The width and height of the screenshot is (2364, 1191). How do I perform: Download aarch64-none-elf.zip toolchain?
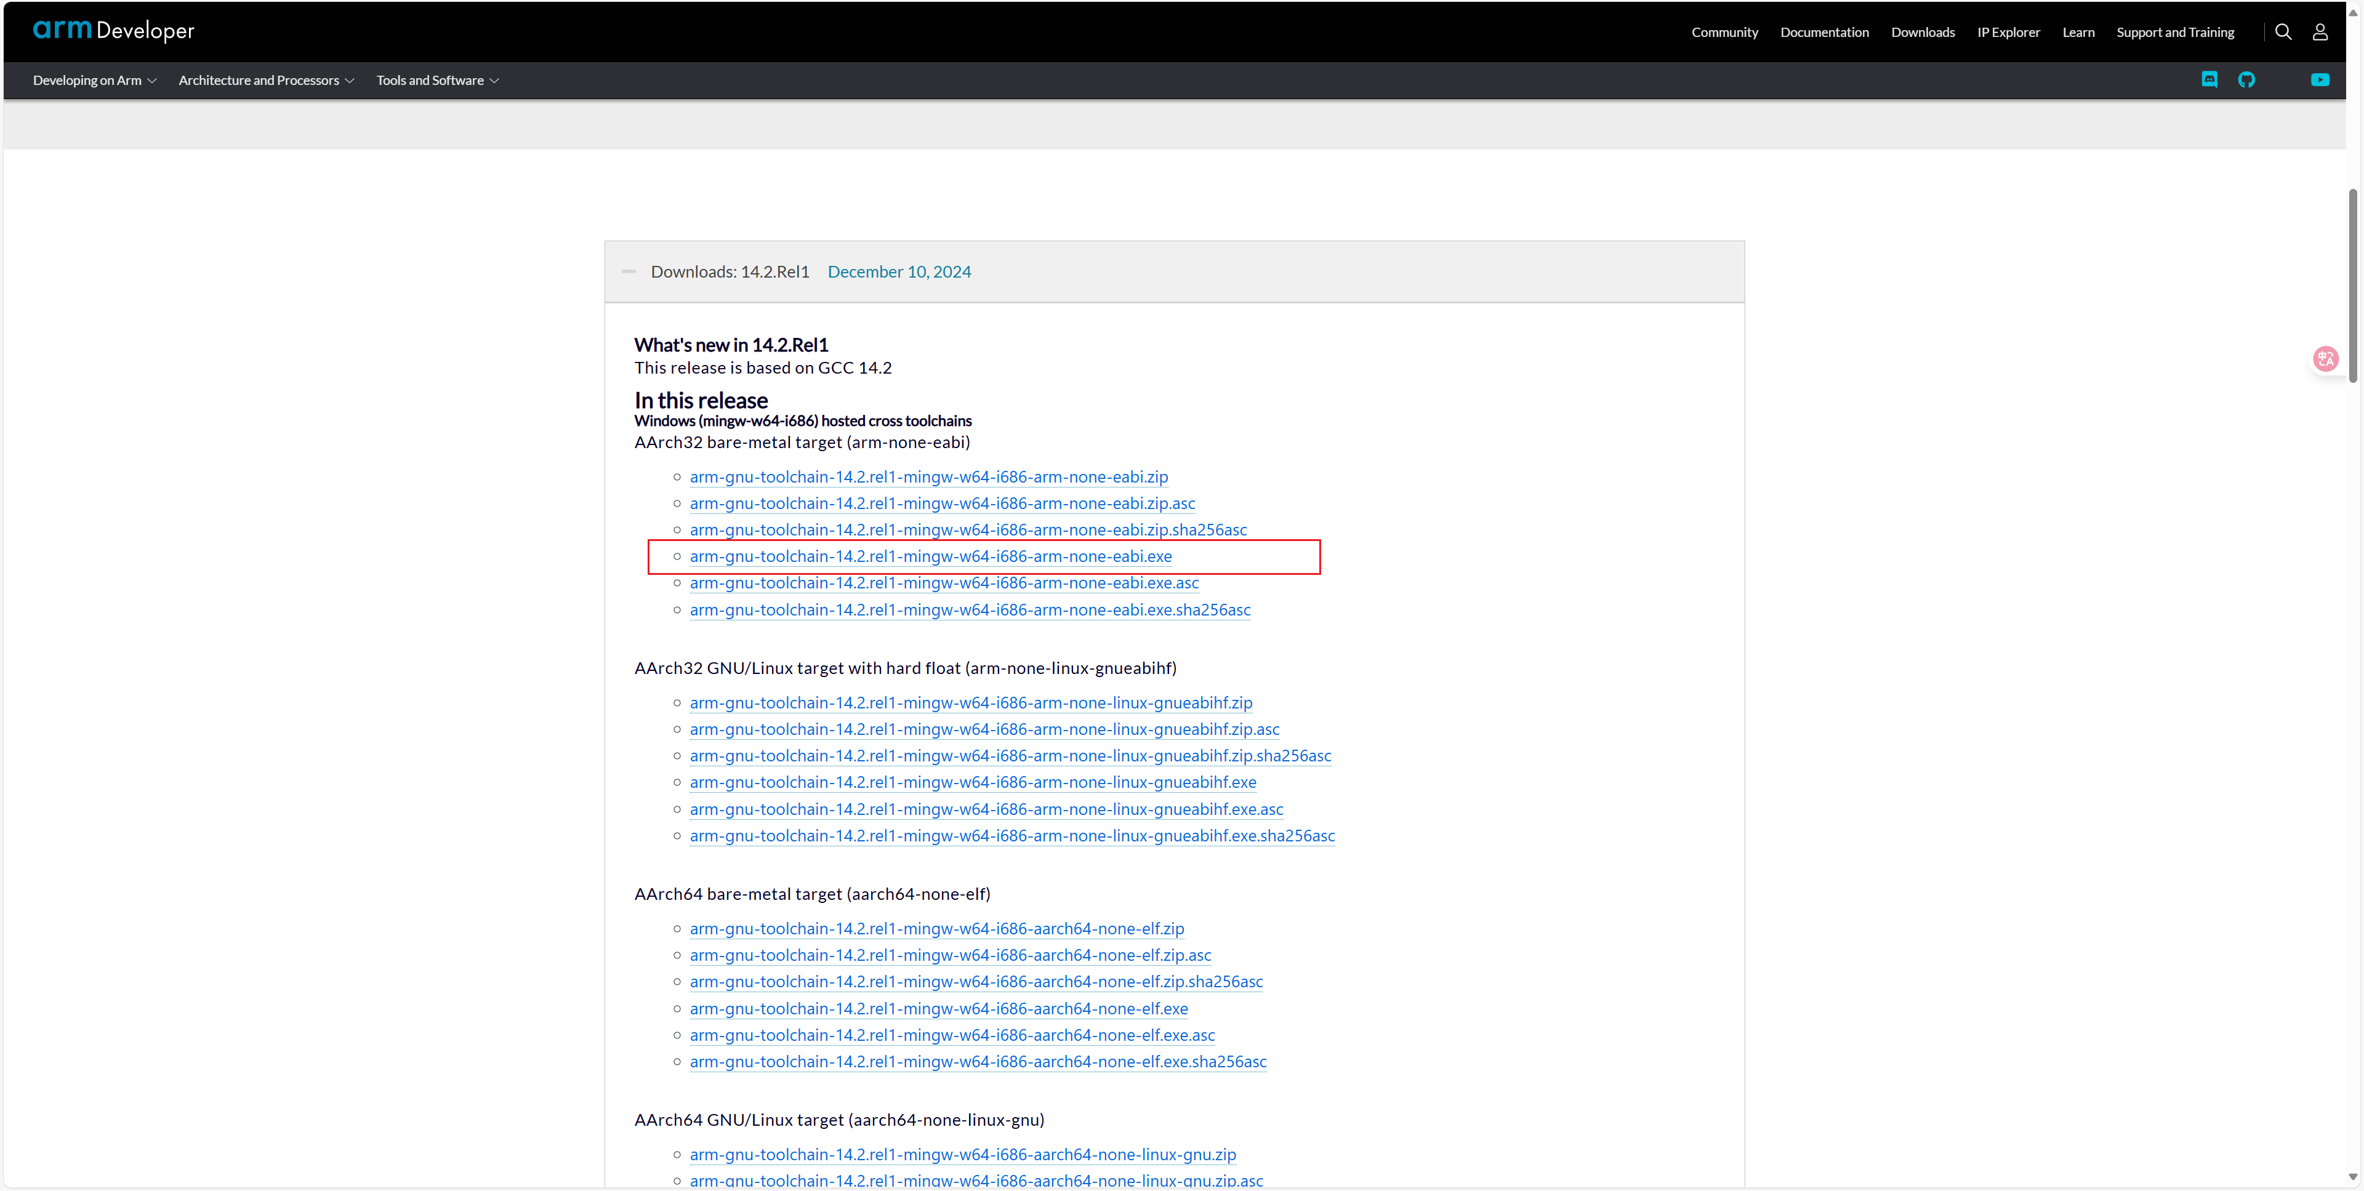point(937,929)
